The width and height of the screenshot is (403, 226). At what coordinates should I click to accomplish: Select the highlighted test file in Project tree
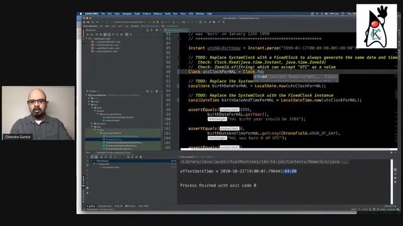(123, 139)
